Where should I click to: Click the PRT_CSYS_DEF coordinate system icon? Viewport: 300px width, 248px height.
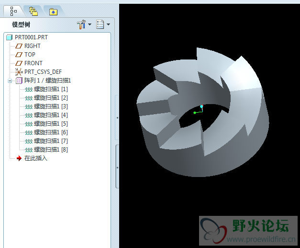point(19,72)
